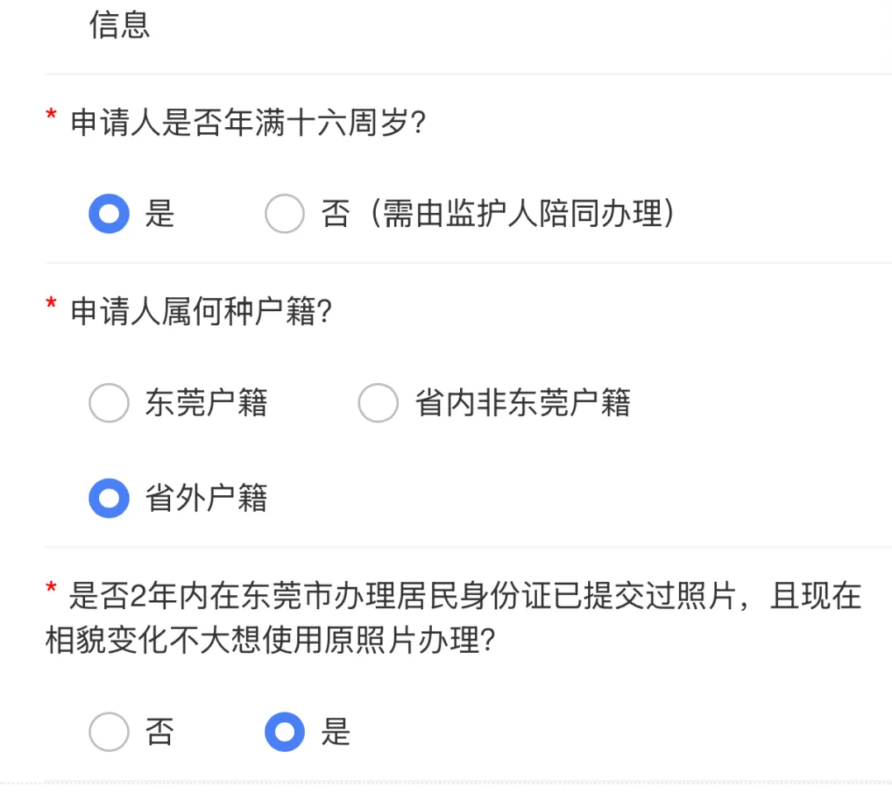Tap the 省外户籍 option label
Image resolution: width=892 pixels, height=794 pixels.
[206, 499]
